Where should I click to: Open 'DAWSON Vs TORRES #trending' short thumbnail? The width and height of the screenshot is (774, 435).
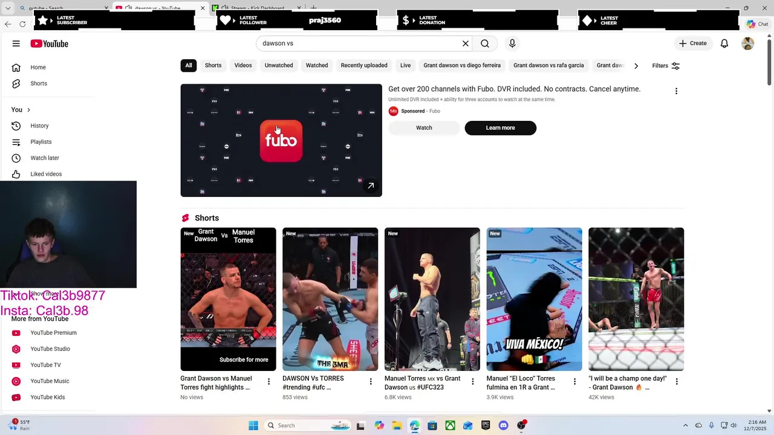pyautogui.click(x=330, y=299)
